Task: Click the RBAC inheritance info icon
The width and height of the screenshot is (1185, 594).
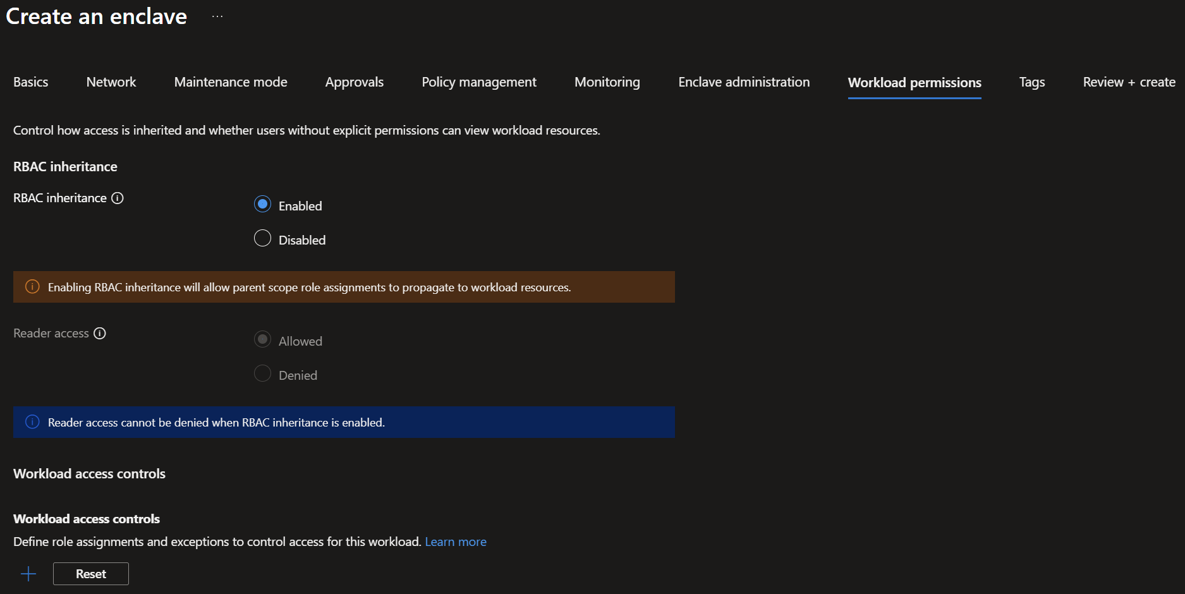Action: [118, 198]
